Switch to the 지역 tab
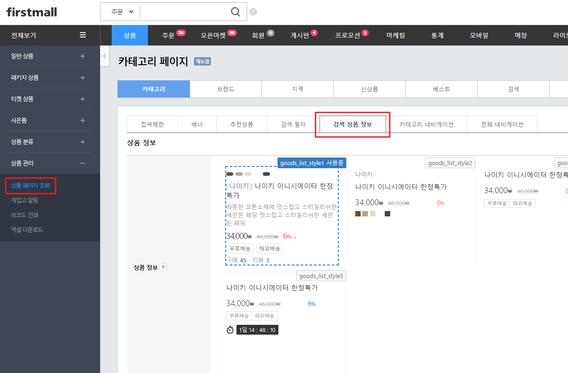This screenshot has height=373, width=568. coord(298,89)
